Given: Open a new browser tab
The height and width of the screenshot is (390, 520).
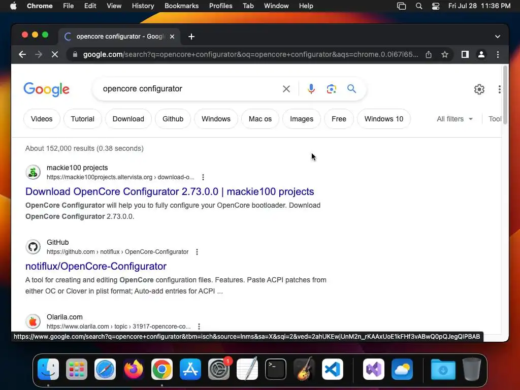Looking at the screenshot, I should click(191, 37).
